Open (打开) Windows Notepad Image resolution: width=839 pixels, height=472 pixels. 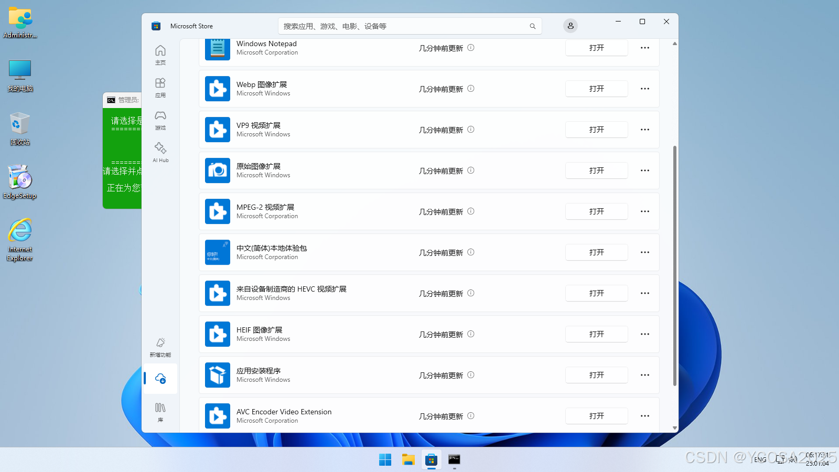597,48
